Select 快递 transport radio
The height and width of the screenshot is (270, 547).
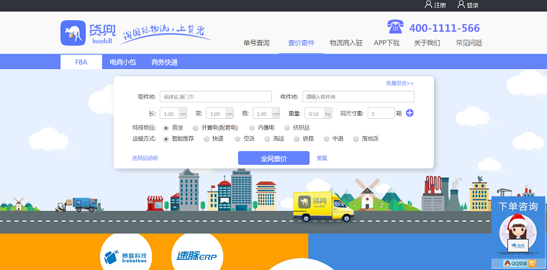(x=207, y=139)
